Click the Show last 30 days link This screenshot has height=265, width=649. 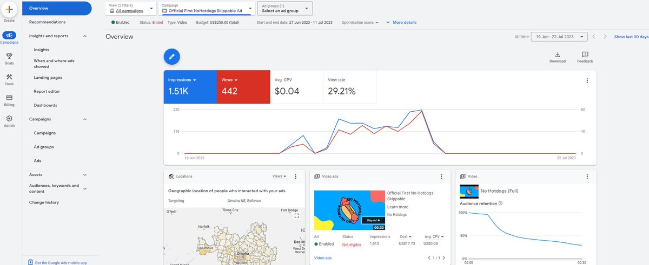pyautogui.click(x=631, y=37)
